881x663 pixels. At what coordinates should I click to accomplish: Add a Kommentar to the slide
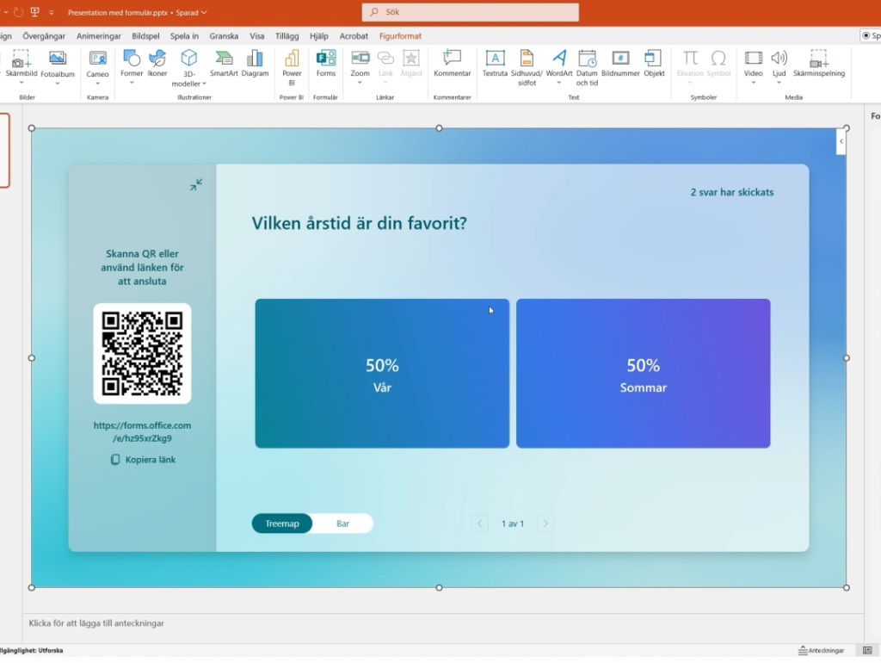pos(452,63)
